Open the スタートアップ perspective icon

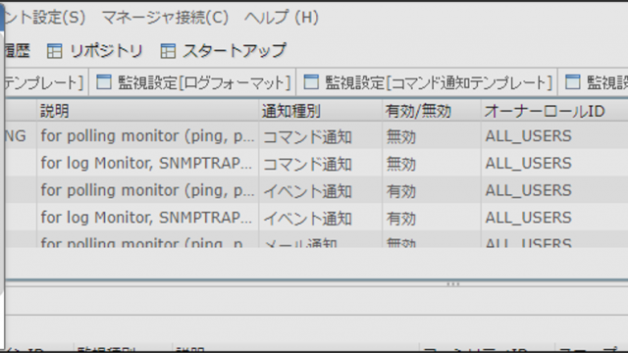coord(168,51)
